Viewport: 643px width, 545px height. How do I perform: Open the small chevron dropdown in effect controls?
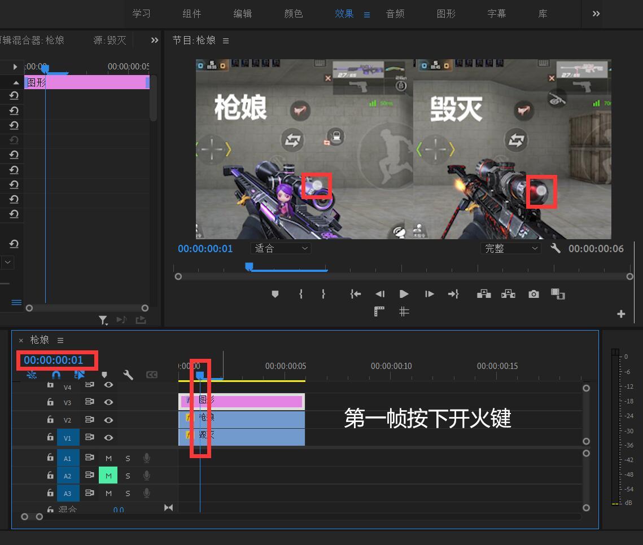click(7, 262)
